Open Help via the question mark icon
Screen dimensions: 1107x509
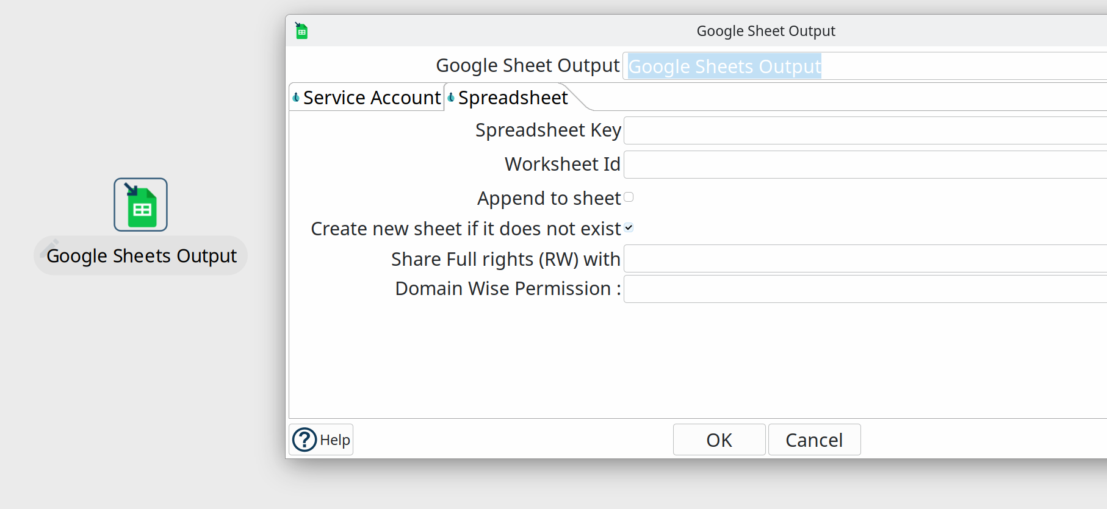tap(305, 440)
